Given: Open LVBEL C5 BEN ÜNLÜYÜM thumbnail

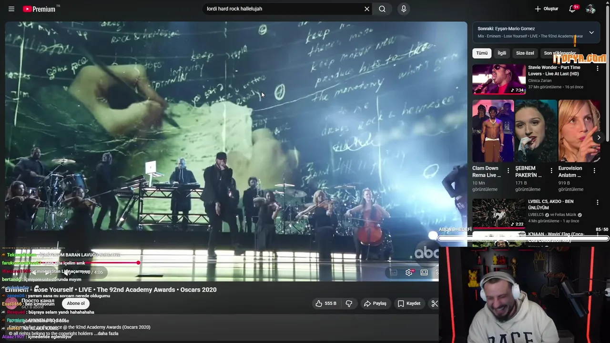Looking at the screenshot, I should (x=499, y=213).
